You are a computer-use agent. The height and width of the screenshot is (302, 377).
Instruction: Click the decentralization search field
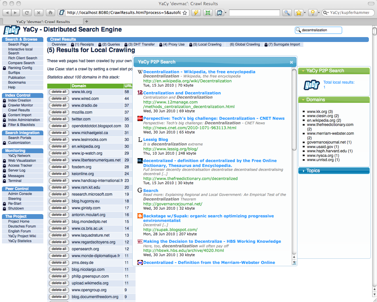pos(321,30)
